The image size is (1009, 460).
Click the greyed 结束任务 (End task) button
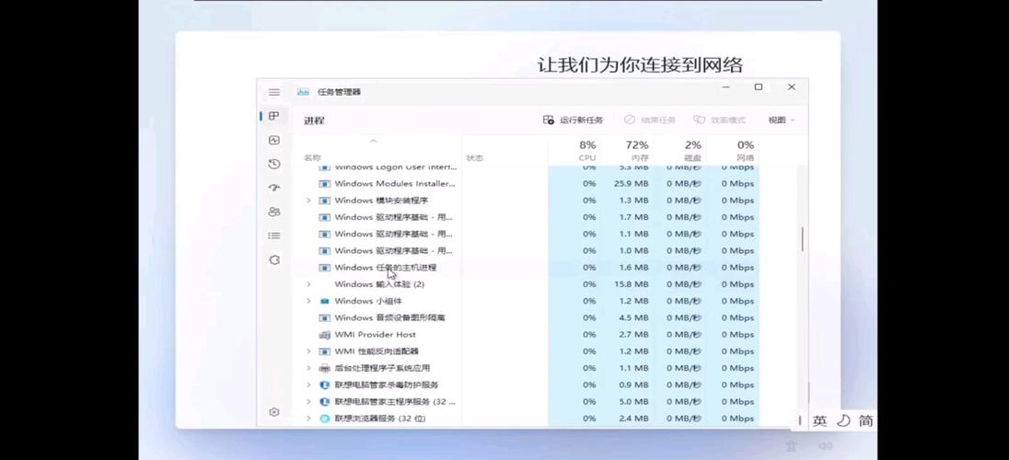coord(650,121)
